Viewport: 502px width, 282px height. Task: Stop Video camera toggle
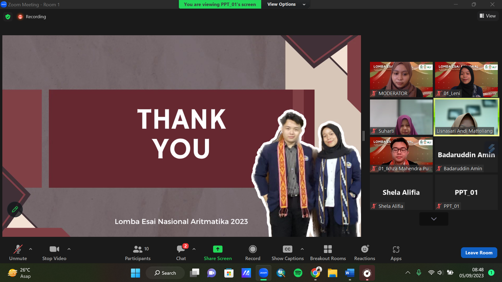[54, 252]
